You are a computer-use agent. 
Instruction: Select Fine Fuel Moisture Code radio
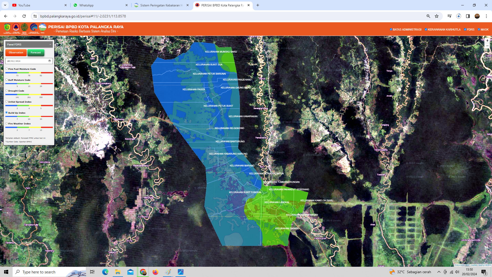[x=7, y=69]
